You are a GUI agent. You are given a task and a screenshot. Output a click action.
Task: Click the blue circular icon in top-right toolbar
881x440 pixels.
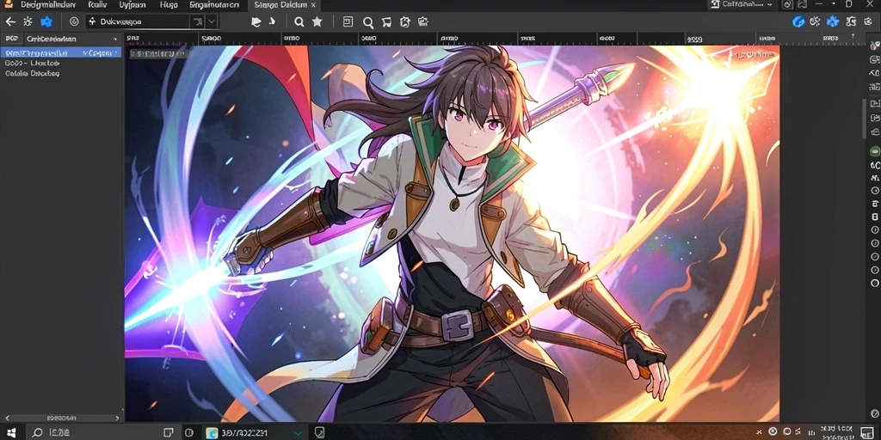point(798,21)
